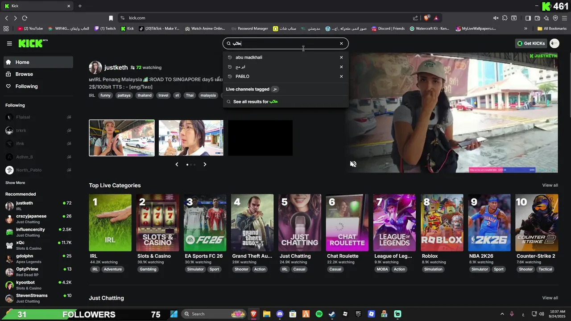
Task: Open EA Sports FC 26 category card
Action: [205, 223]
